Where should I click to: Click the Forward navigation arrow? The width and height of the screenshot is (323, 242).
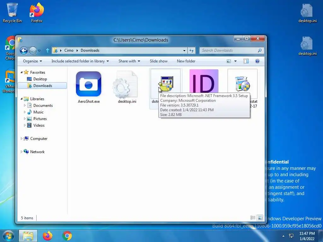33,50
